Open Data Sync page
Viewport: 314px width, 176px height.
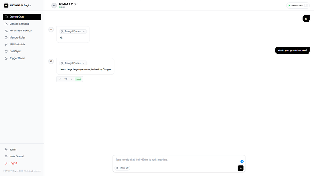coord(22,51)
